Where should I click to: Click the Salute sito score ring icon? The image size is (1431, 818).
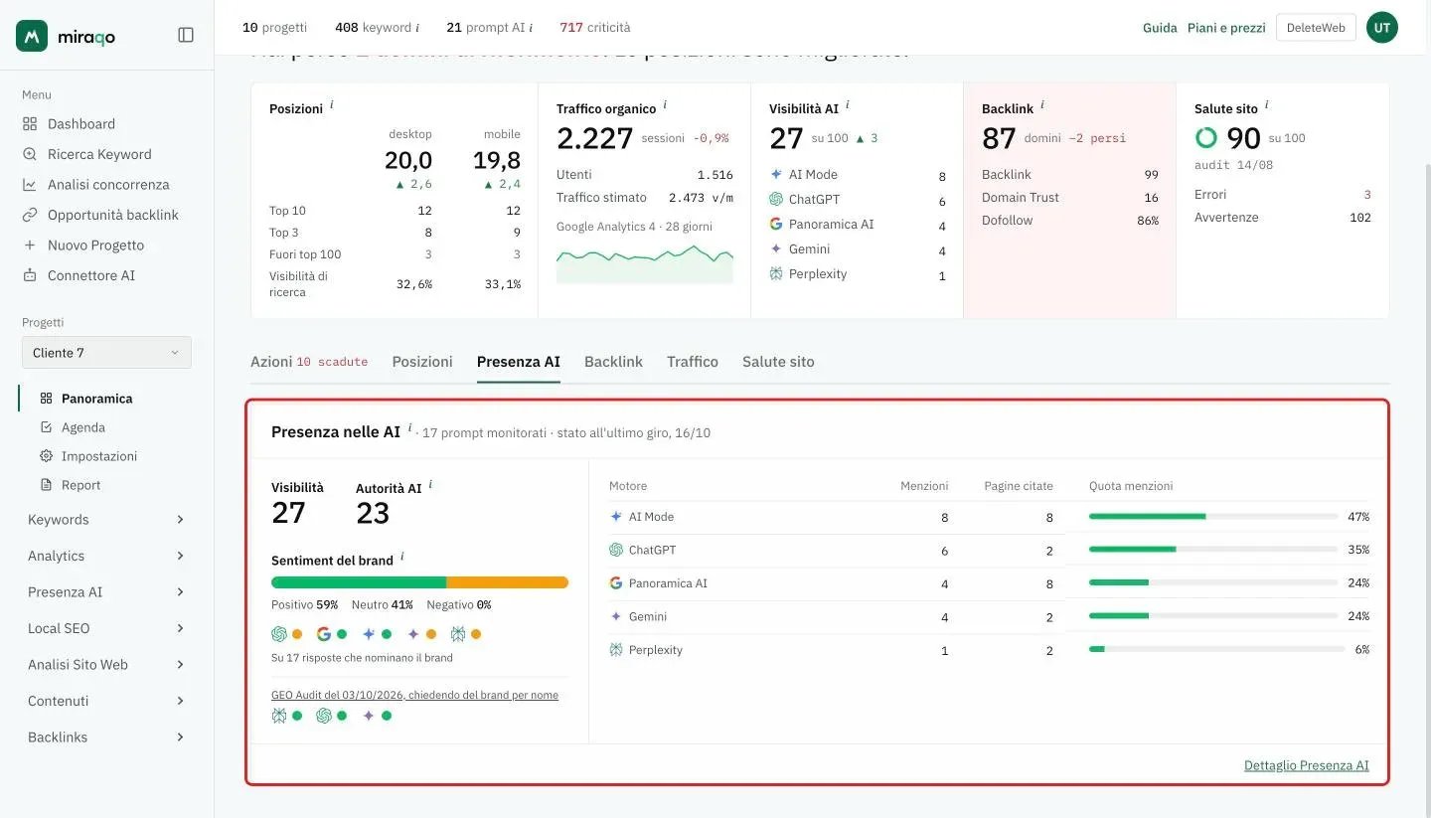(1206, 137)
